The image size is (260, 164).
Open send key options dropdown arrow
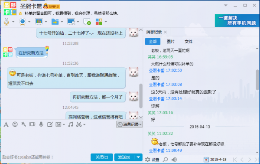click(x=139, y=157)
